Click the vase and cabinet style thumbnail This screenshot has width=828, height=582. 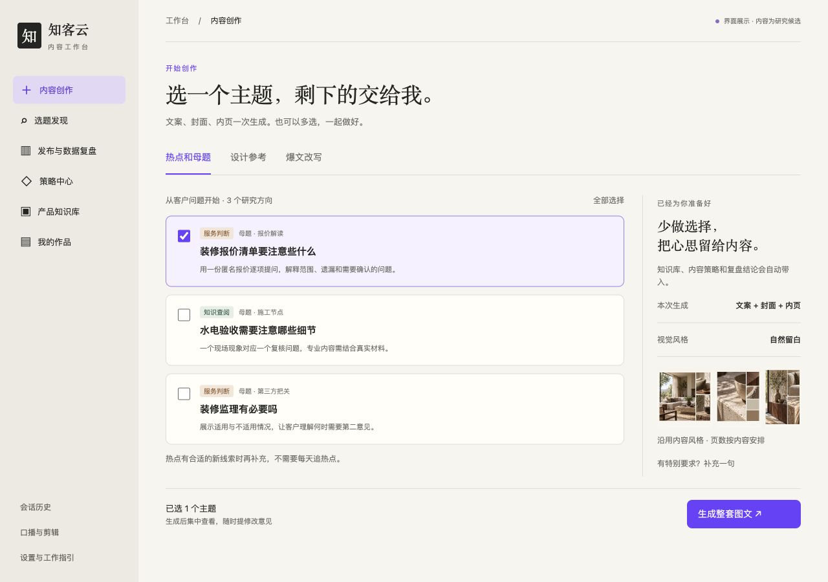783,397
